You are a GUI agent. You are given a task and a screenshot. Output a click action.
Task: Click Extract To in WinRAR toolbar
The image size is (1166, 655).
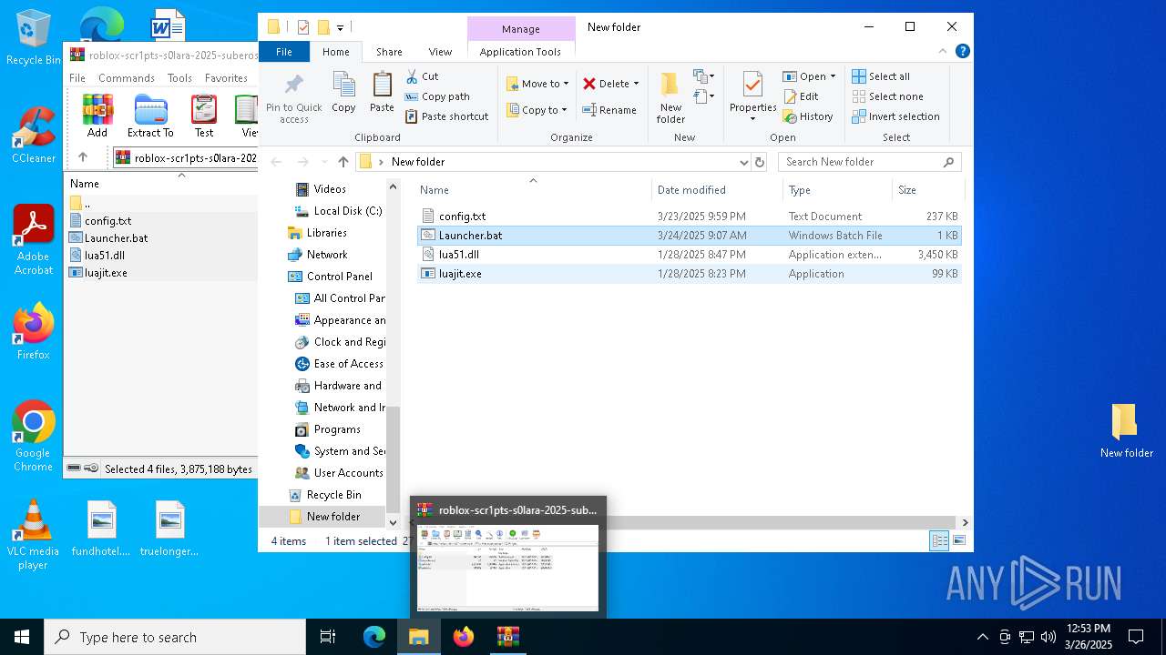[x=150, y=116]
